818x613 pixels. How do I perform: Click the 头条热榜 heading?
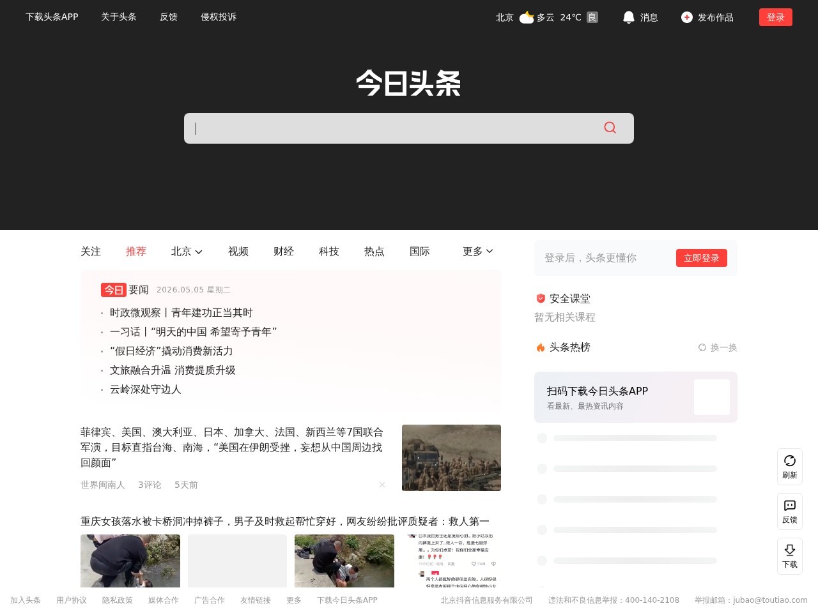coord(570,347)
